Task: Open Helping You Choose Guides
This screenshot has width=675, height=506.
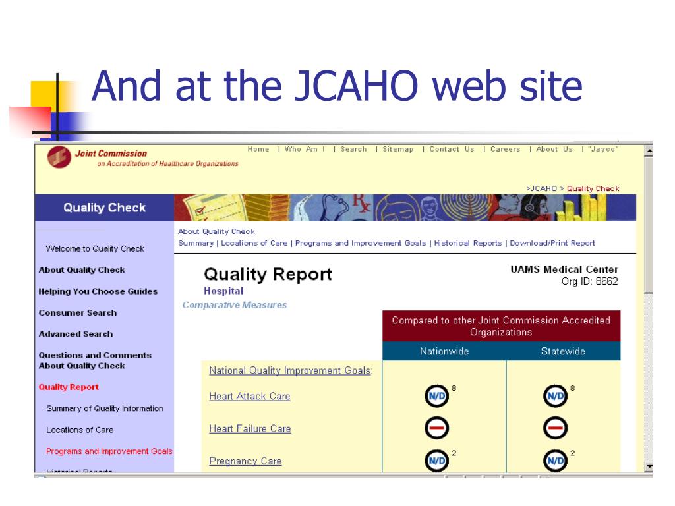Action: [x=98, y=291]
